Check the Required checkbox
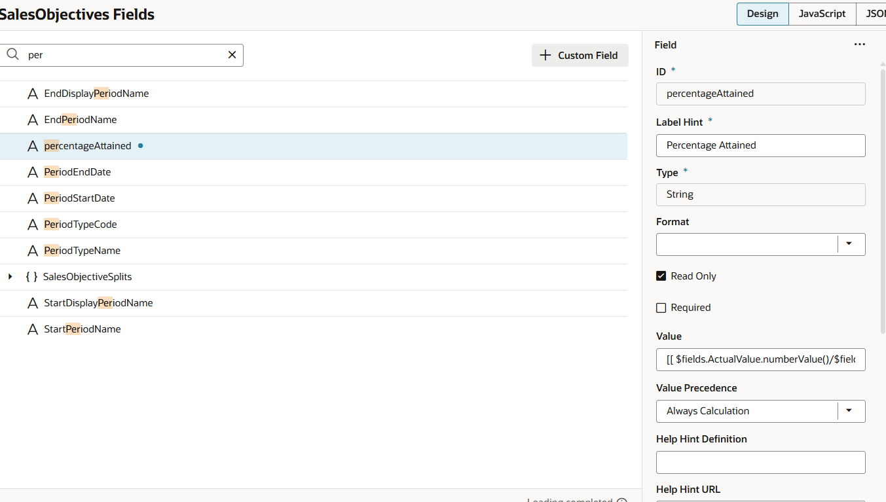The height and width of the screenshot is (502, 886). point(661,308)
